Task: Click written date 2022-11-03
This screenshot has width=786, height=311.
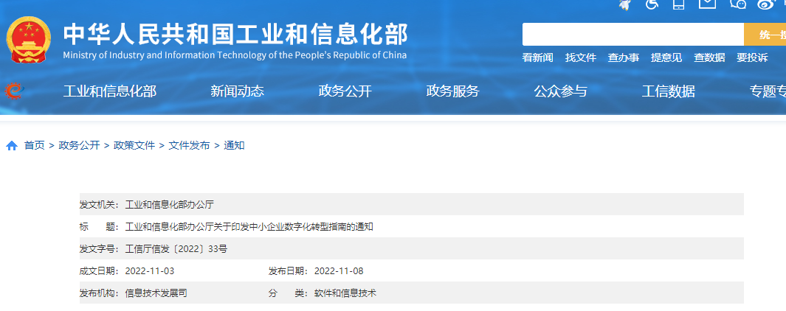Action: 149,271
